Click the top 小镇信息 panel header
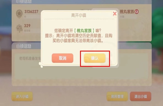This screenshot has height=106, width=163. (x=24, y=2)
